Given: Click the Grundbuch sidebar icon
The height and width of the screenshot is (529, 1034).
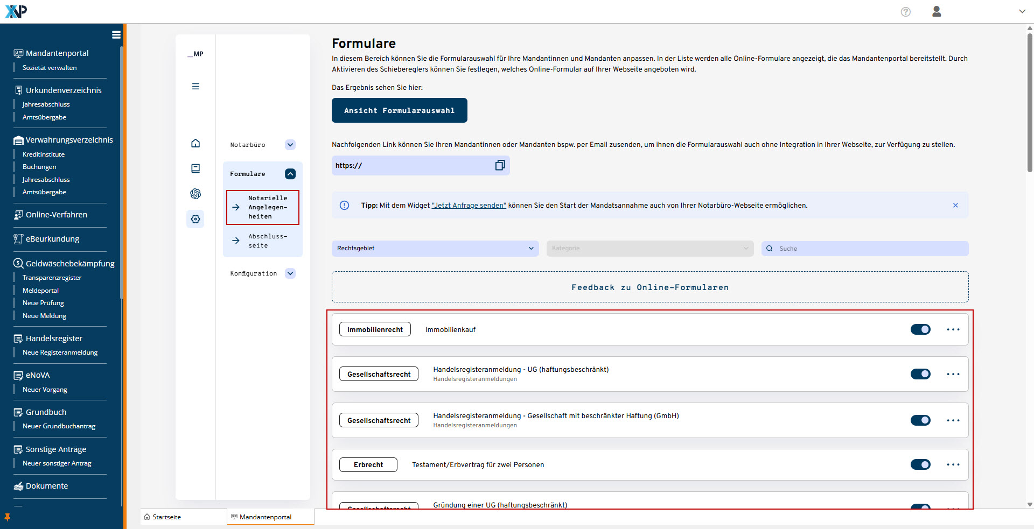Looking at the screenshot, I should pyautogui.click(x=18, y=412).
